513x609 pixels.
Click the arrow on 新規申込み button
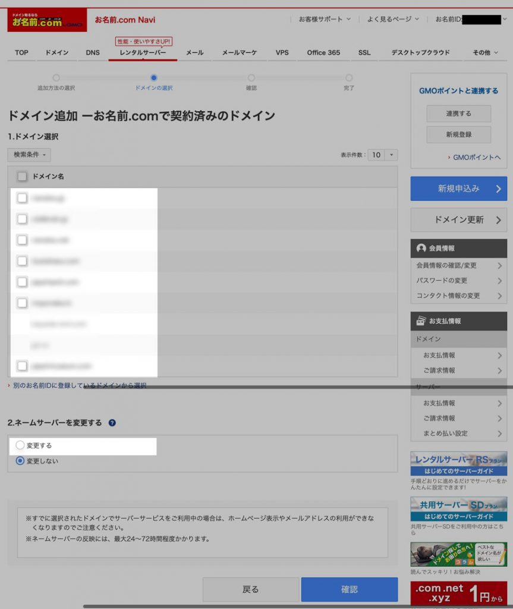499,189
